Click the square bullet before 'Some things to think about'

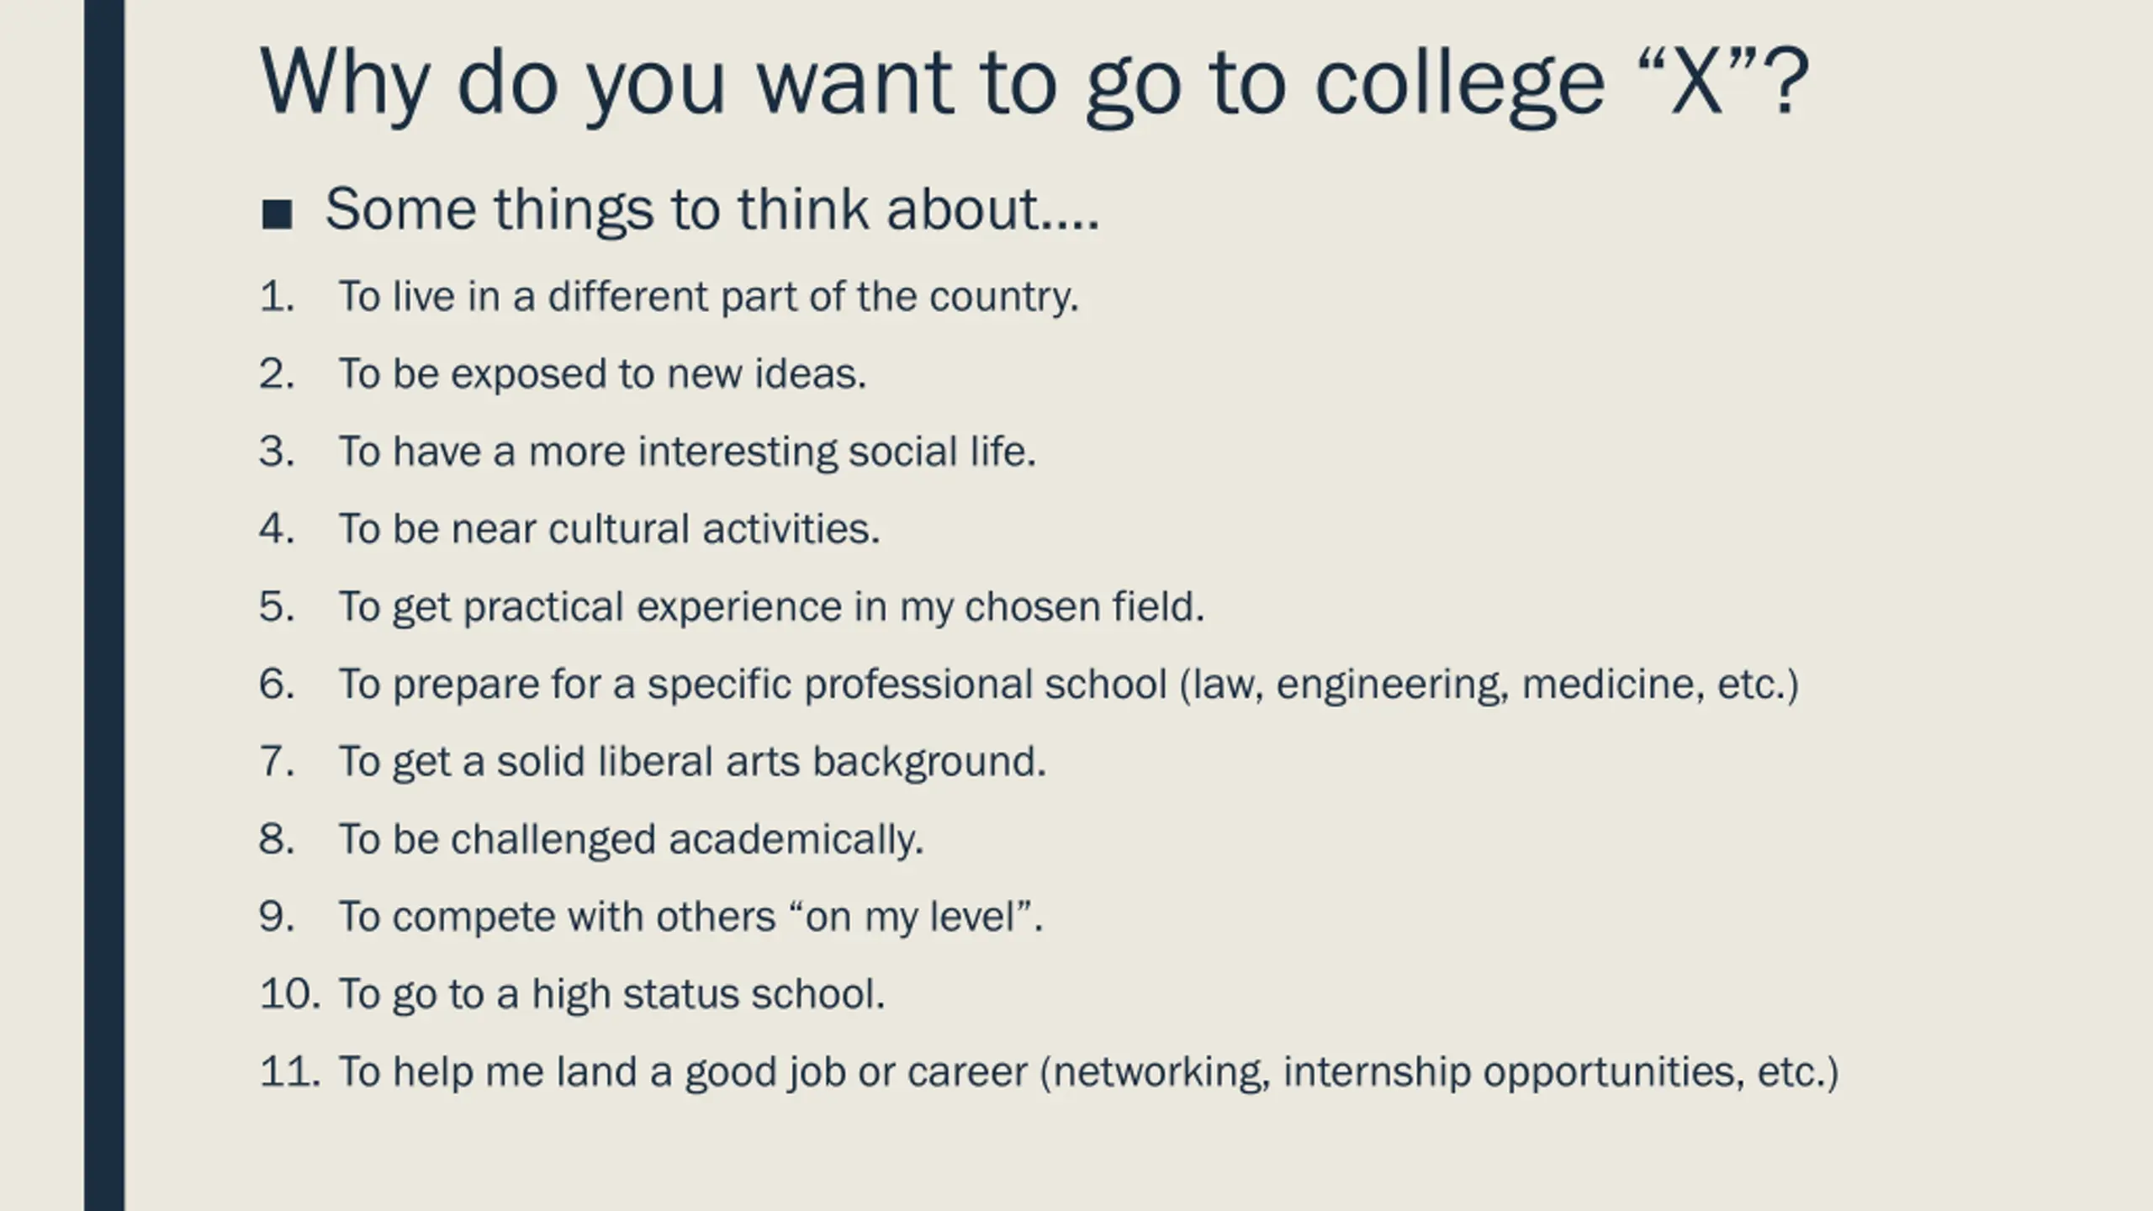pos(277,214)
